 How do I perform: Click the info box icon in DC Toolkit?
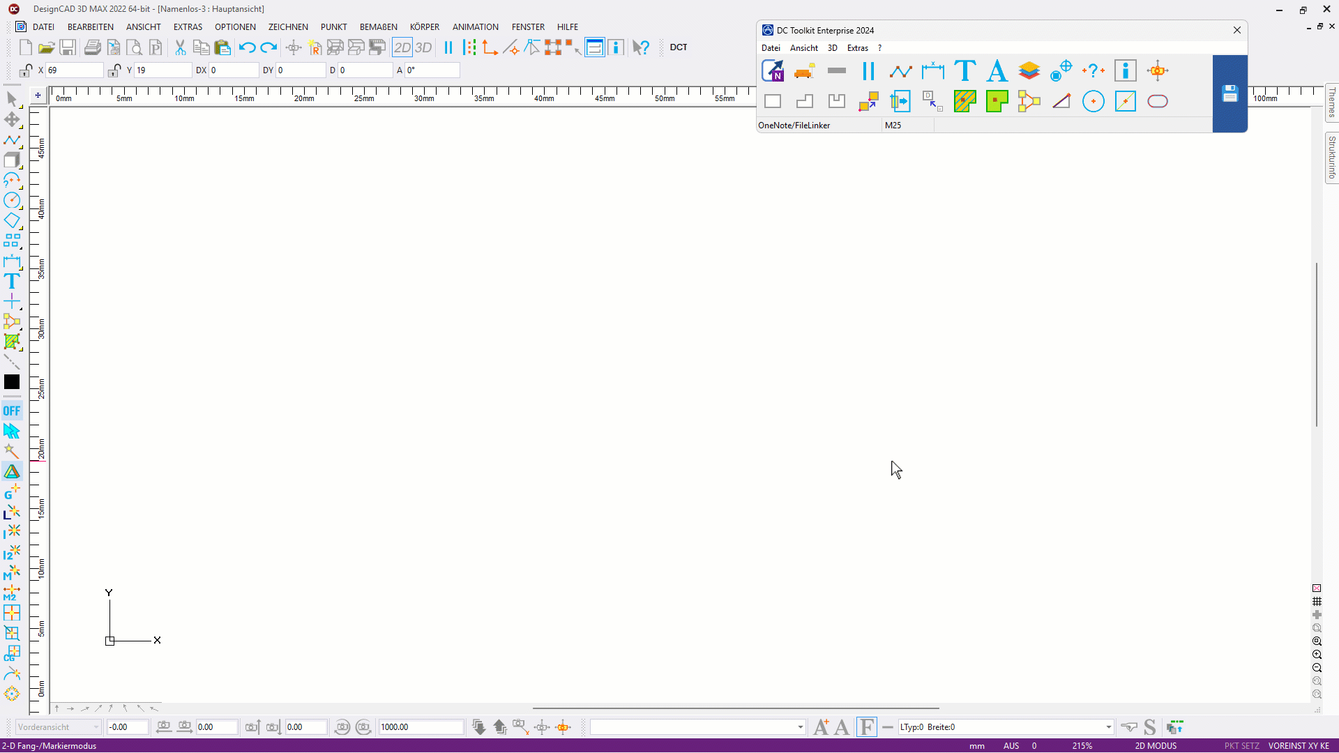1126,70
